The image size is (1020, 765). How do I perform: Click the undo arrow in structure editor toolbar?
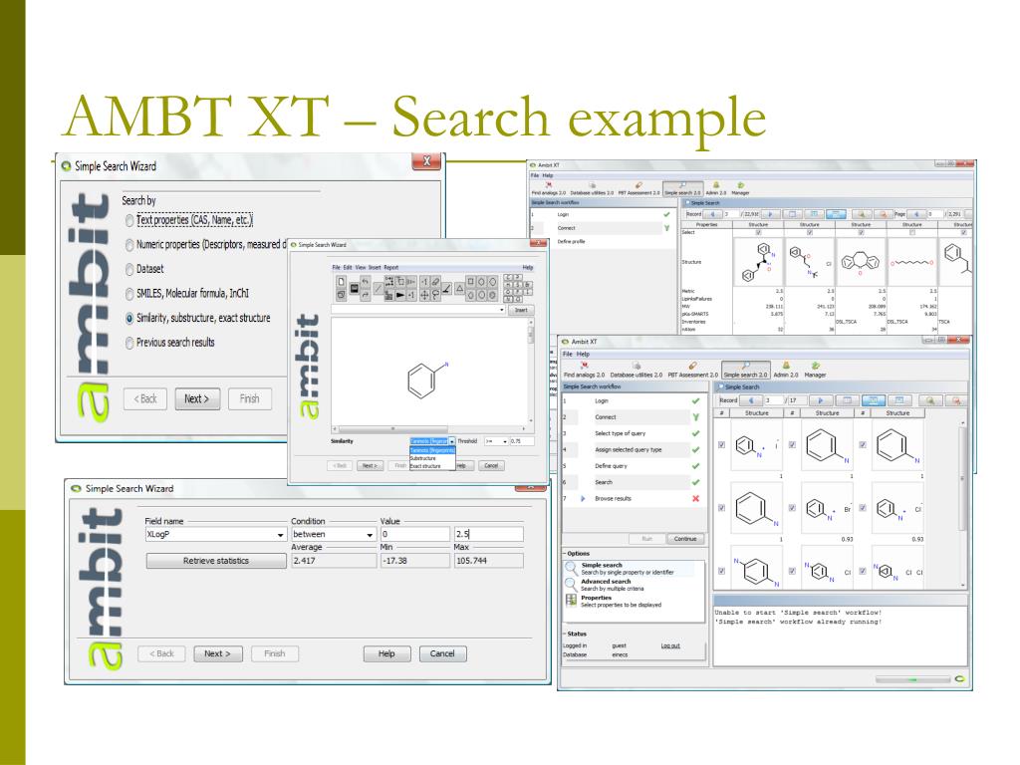point(365,282)
